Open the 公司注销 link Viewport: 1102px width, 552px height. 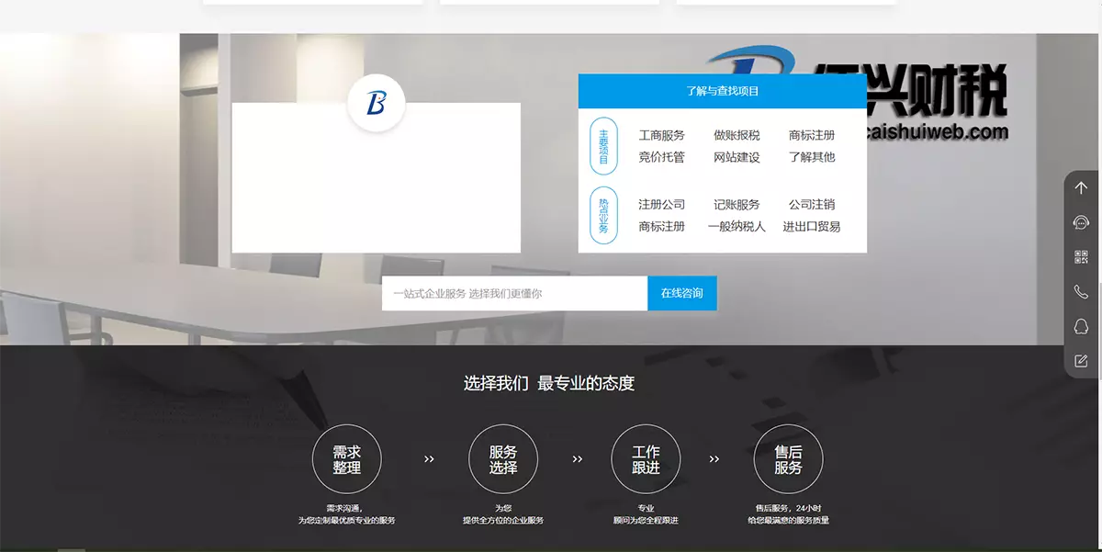pyautogui.click(x=812, y=204)
